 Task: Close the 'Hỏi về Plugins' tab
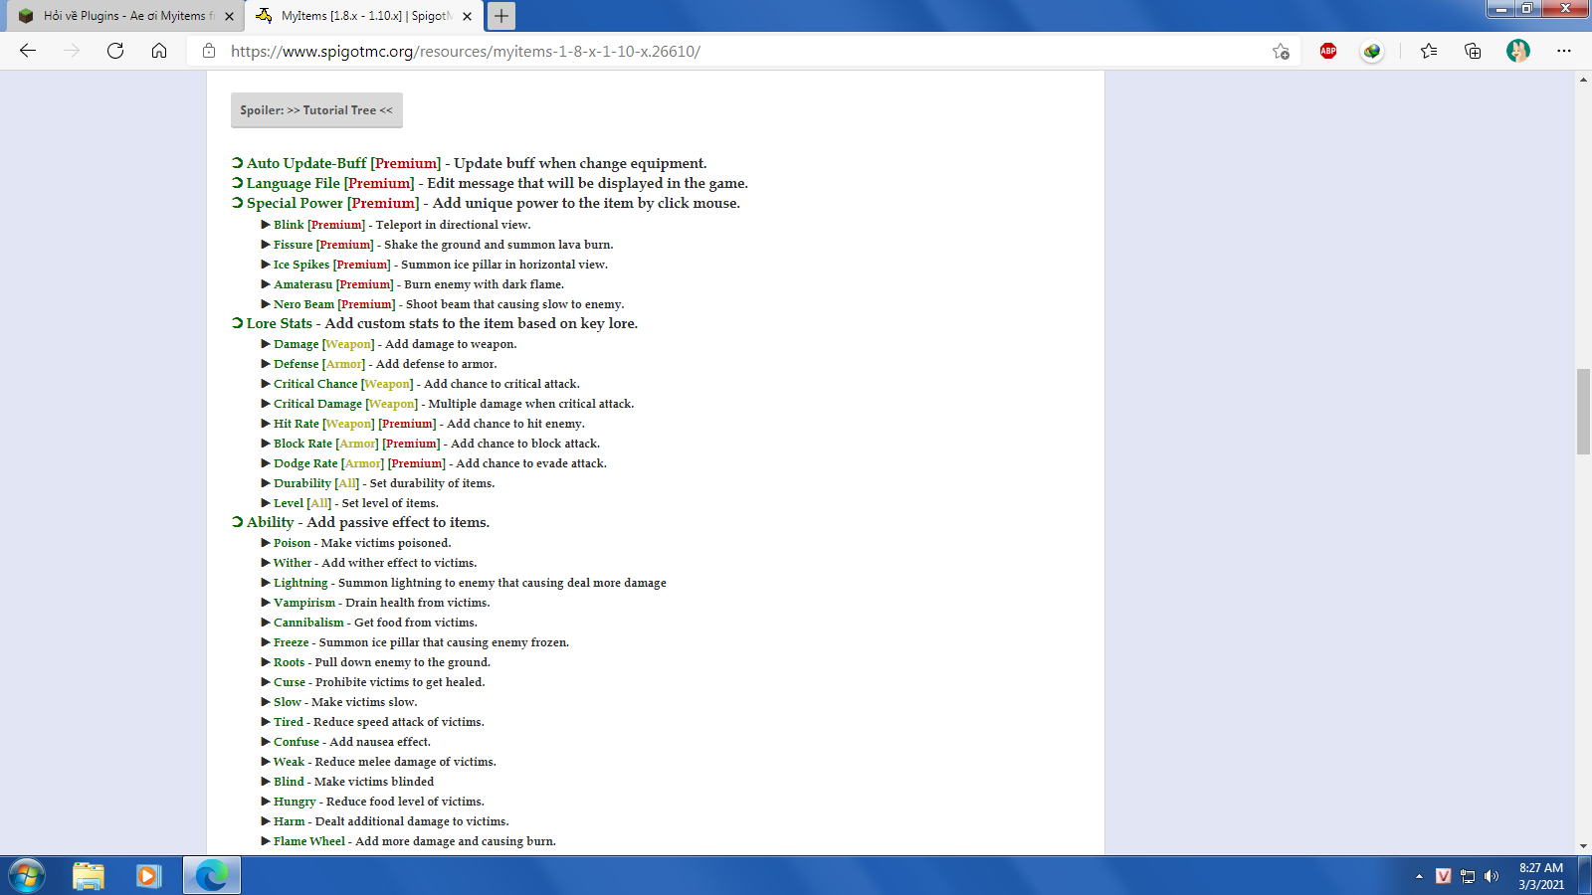coord(230,16)
